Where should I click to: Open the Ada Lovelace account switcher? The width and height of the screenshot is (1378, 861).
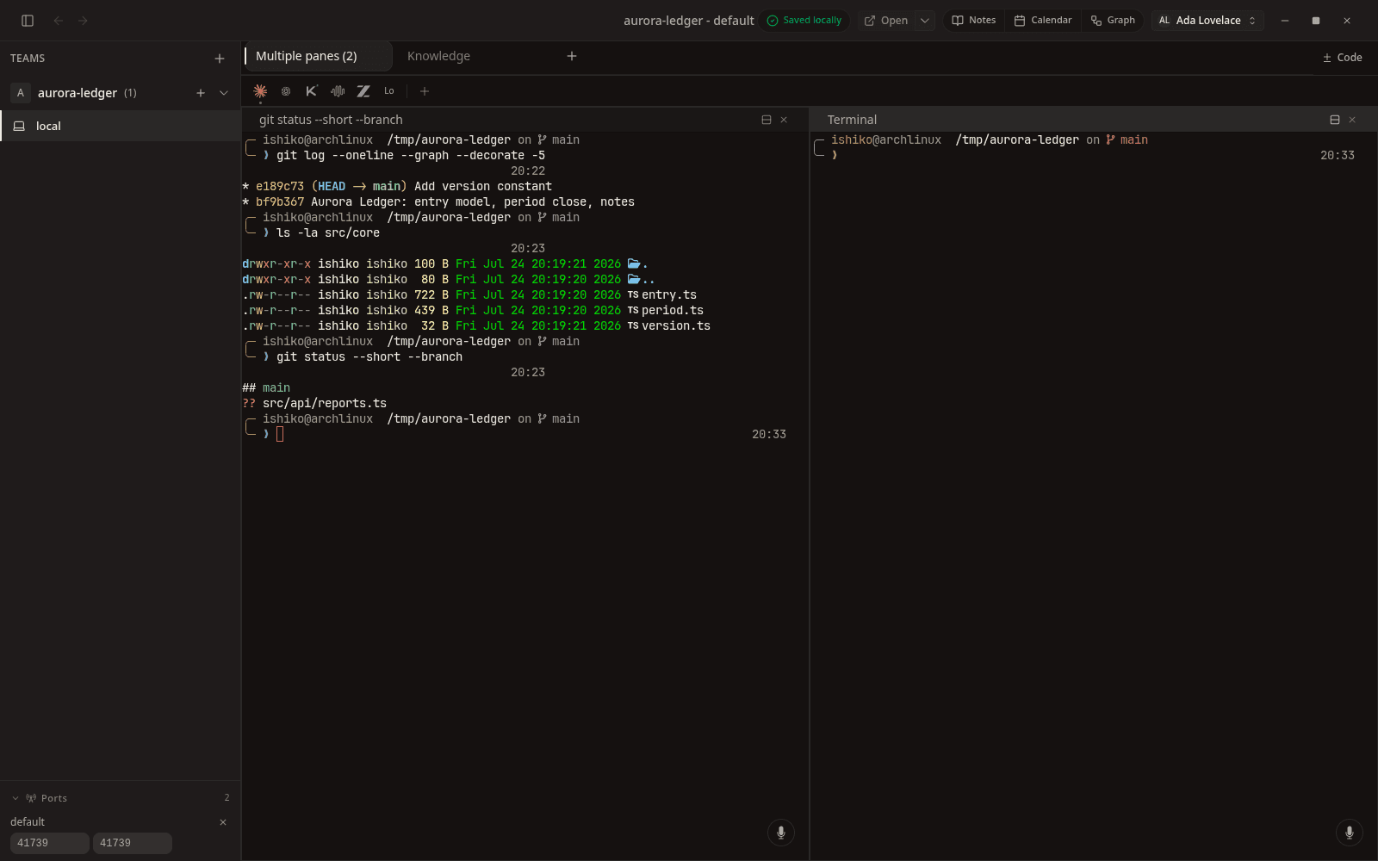pyautogui.click(x=1207, y=21)
